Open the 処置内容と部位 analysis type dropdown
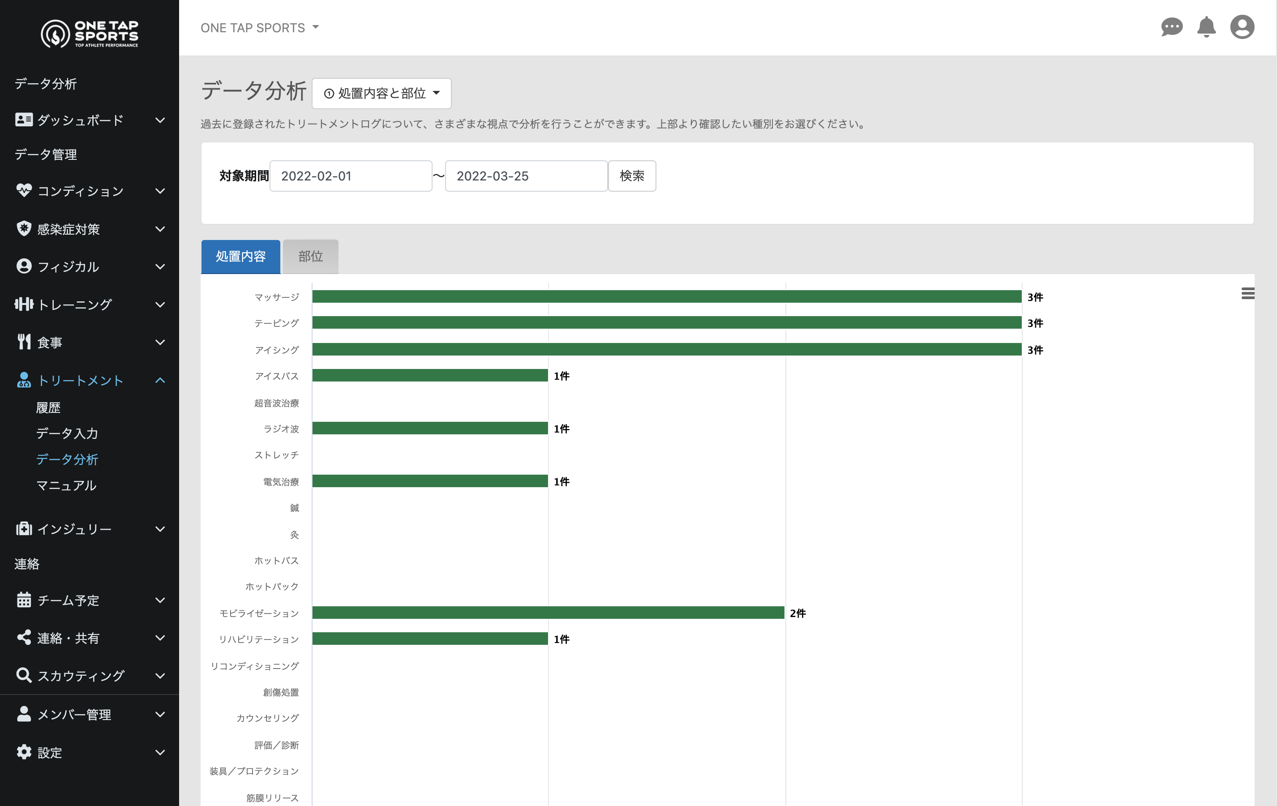The width and height of the screenshot is (1277, 806). tap(382, 93)
